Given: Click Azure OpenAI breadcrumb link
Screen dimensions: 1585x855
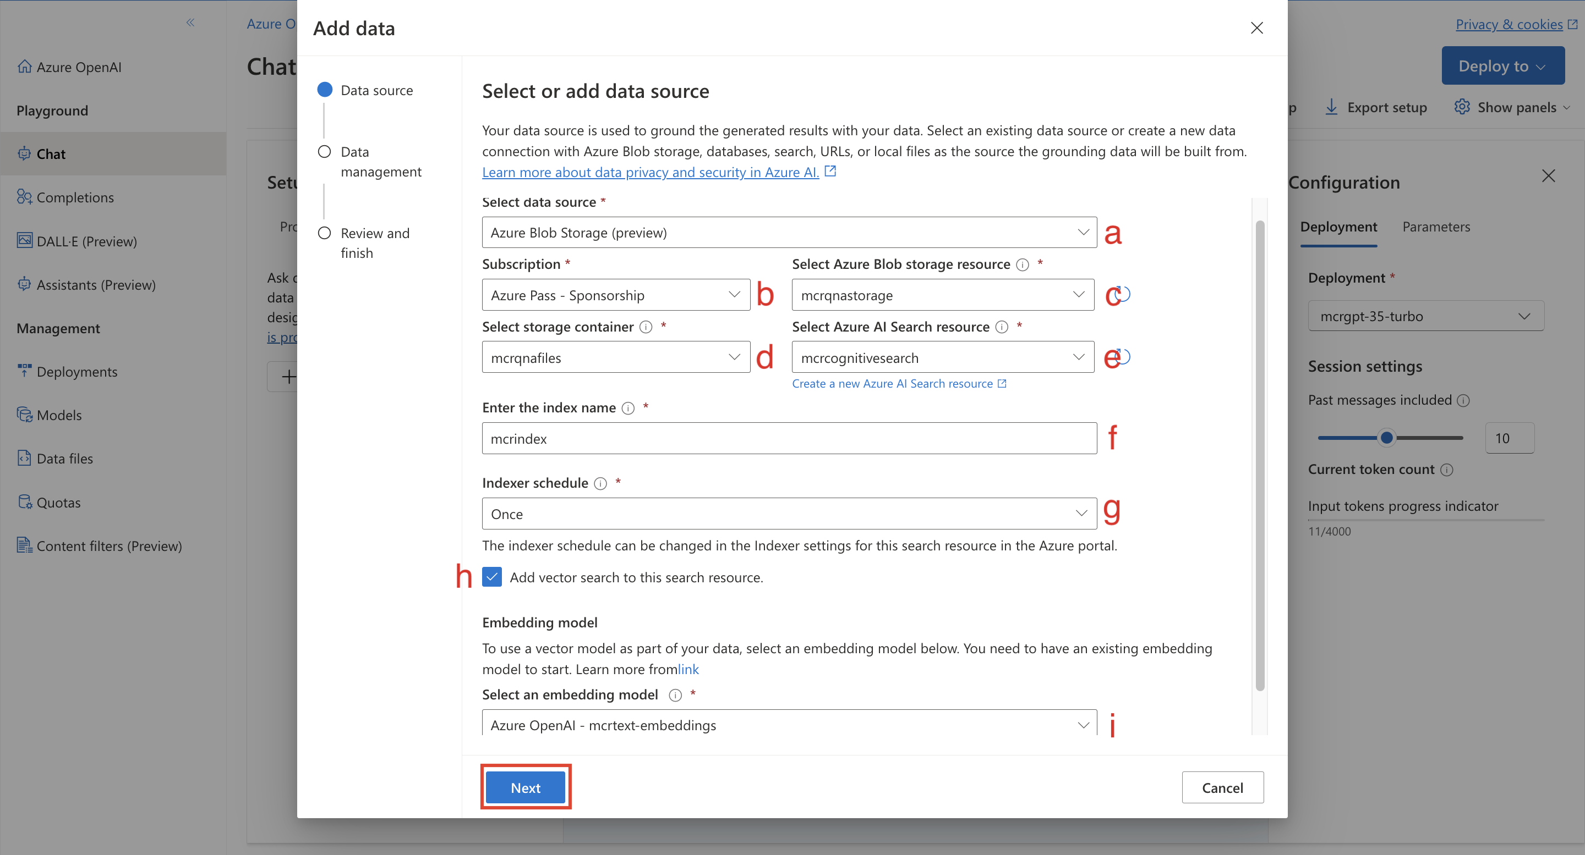Looking at the screenshot, I should click(271, 24).
